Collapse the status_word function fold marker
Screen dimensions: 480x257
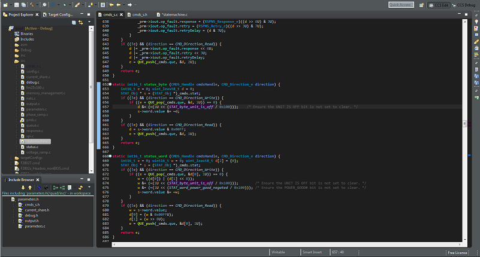tap(110, 156)
